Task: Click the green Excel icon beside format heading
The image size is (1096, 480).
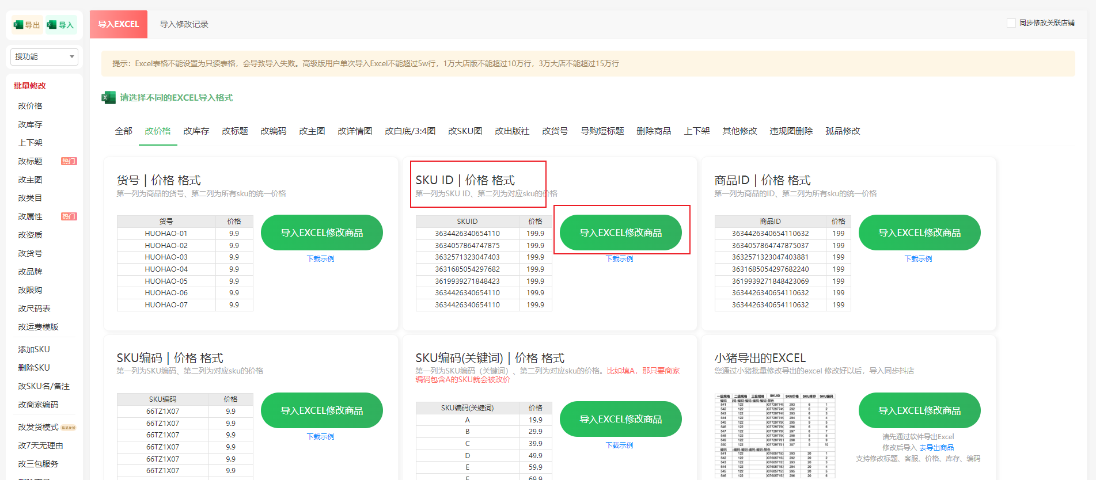Action: click(108, 98)
